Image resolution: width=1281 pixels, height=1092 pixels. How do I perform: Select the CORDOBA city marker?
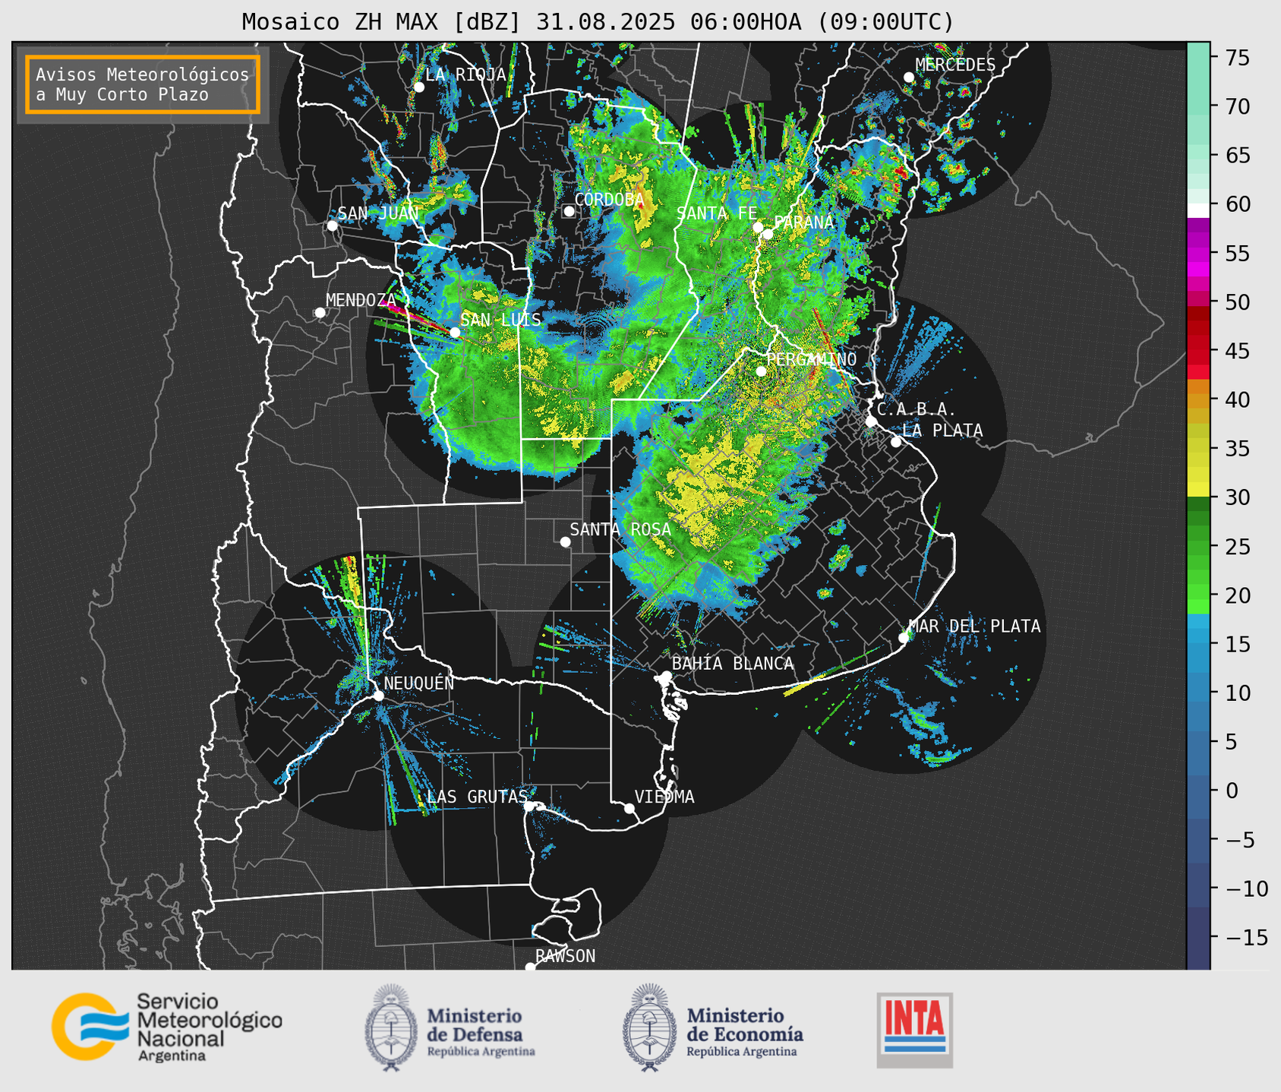coord(569,211)
